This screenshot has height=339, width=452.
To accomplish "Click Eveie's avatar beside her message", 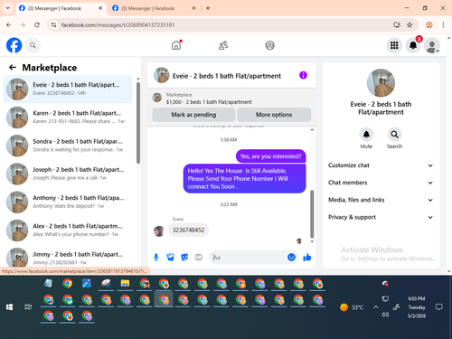I will 159,231.
